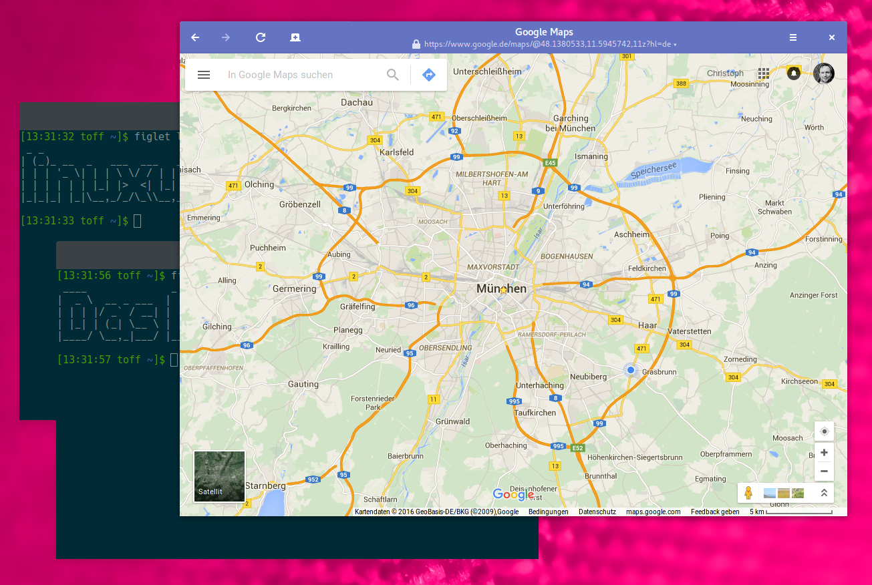Screen dimensions: 872x585
Task: Switch to Satellit view
Action: (x=219, y=476)
